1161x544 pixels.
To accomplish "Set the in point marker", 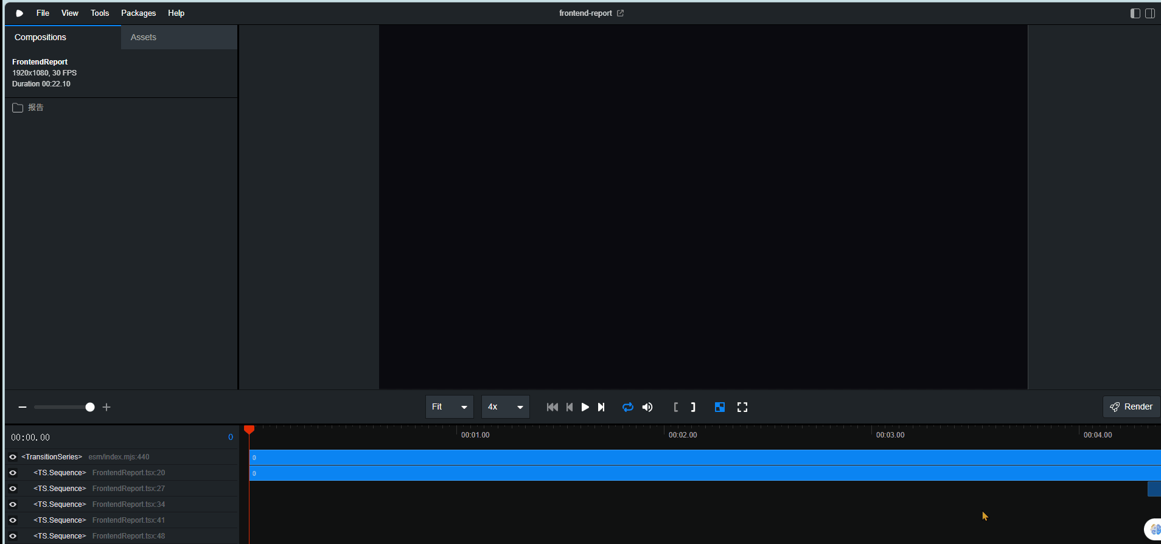I will click(676, 407).
